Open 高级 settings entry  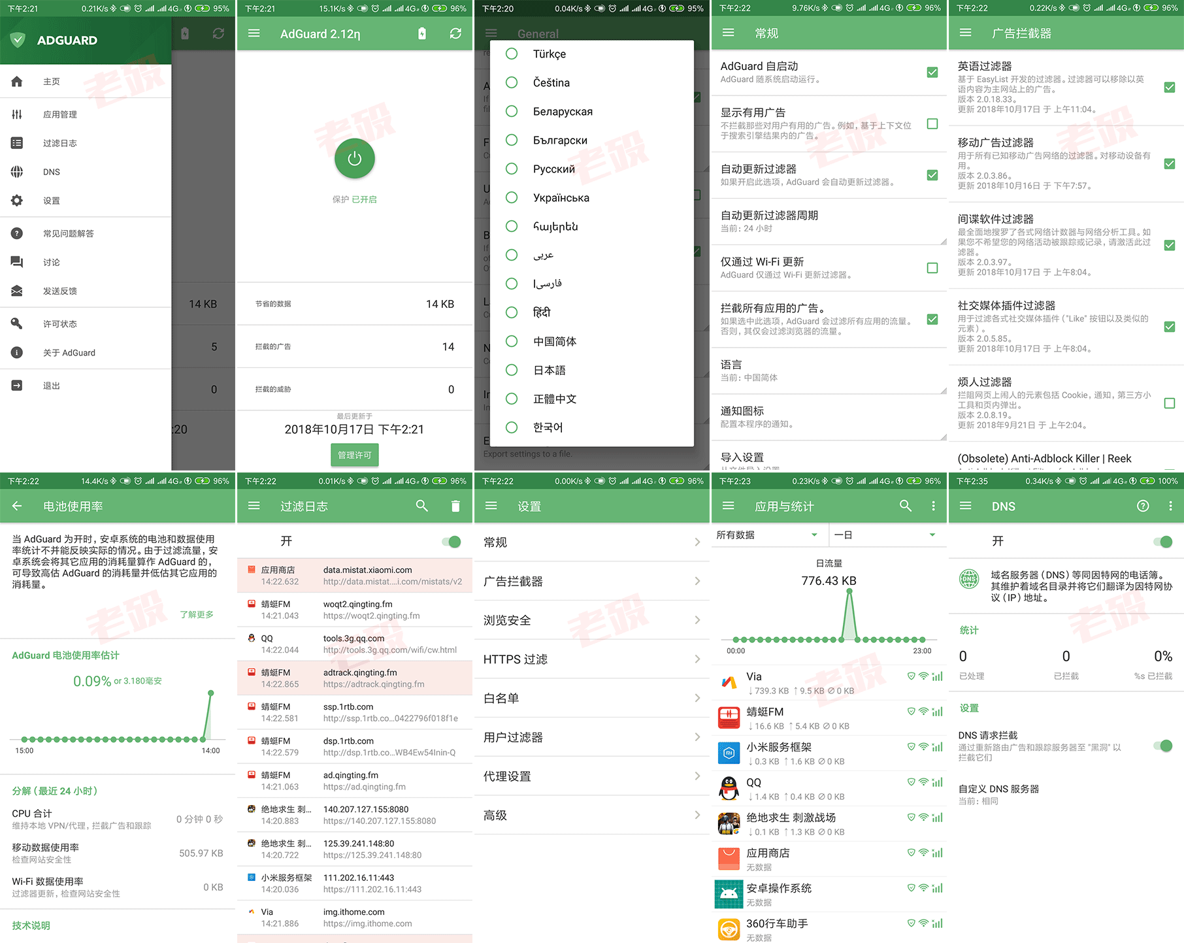(592, 815)
